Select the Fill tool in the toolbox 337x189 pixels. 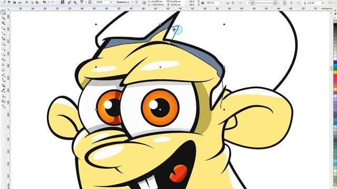click(3, 101)
